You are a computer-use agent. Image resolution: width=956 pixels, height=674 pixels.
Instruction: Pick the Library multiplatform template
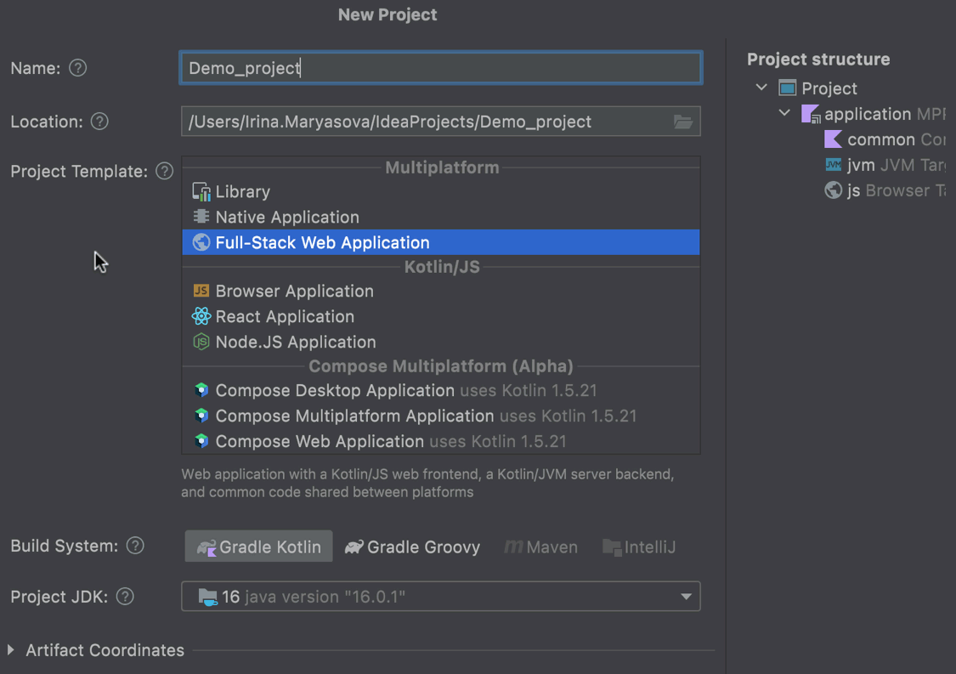click(x=242, y=192)
